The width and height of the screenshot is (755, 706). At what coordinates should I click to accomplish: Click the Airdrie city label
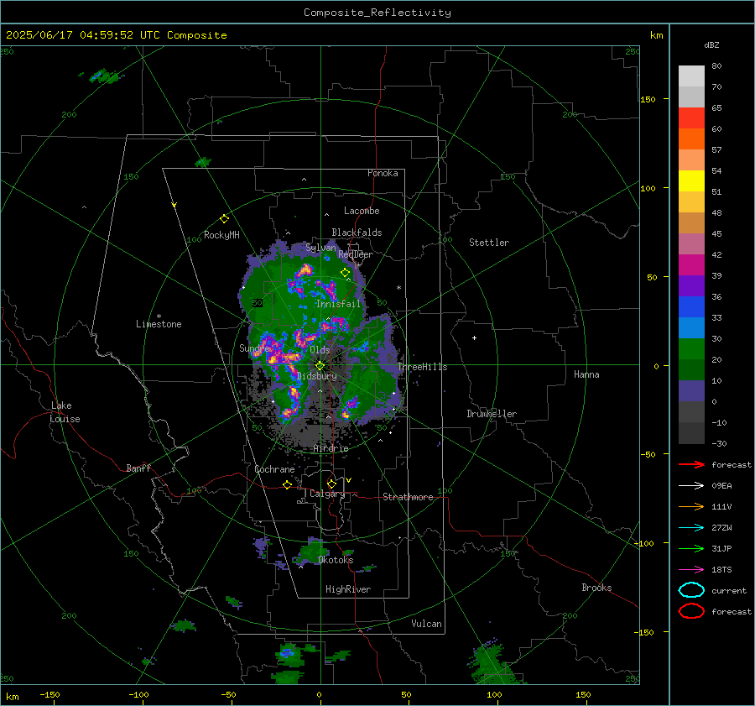pos(331,448)
